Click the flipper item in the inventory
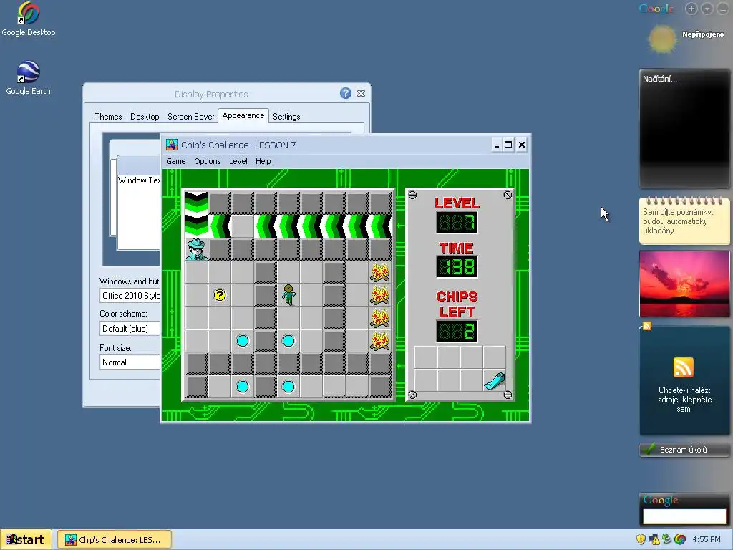 495,381
